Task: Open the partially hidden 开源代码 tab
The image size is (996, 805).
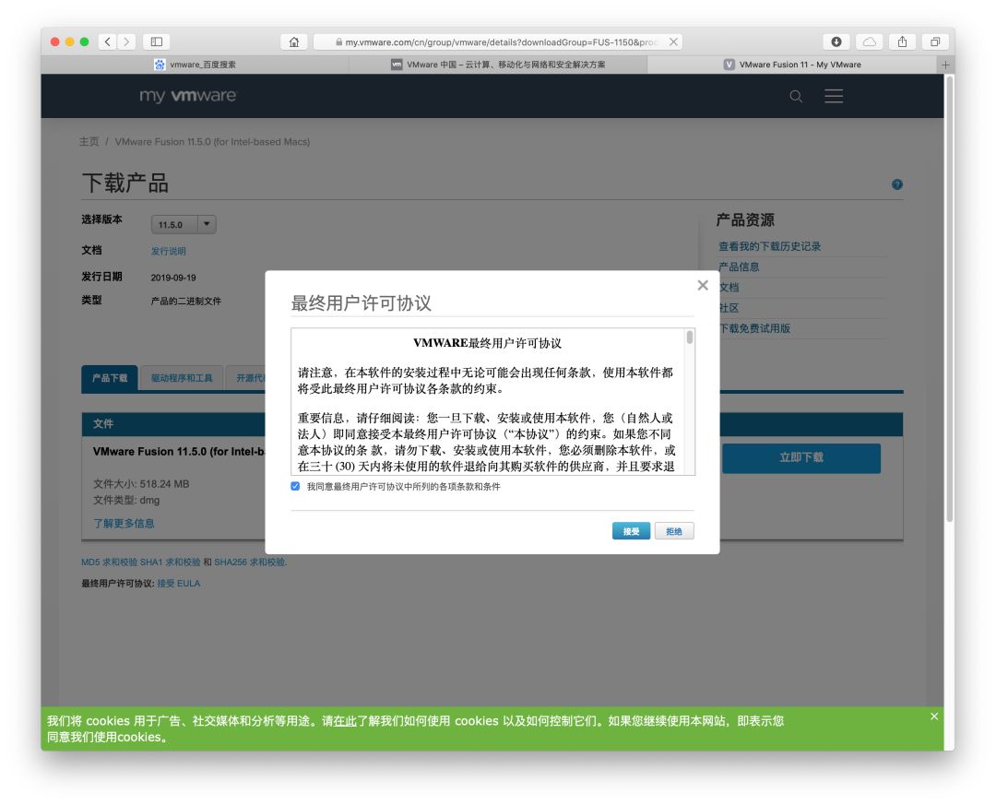Action: click(246, 378)
